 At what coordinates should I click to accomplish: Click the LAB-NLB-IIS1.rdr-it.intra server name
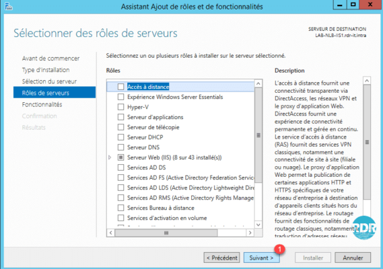(x=341, y=36)
